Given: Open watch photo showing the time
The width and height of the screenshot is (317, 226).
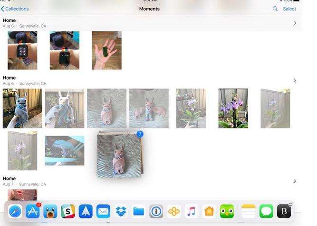Looking at the screenshot, I should (x=65, y=50).
